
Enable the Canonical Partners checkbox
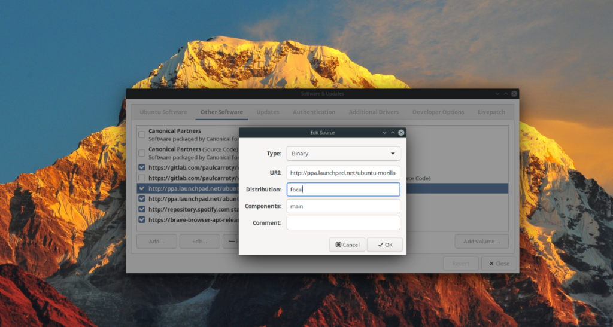tap(142, 135)
